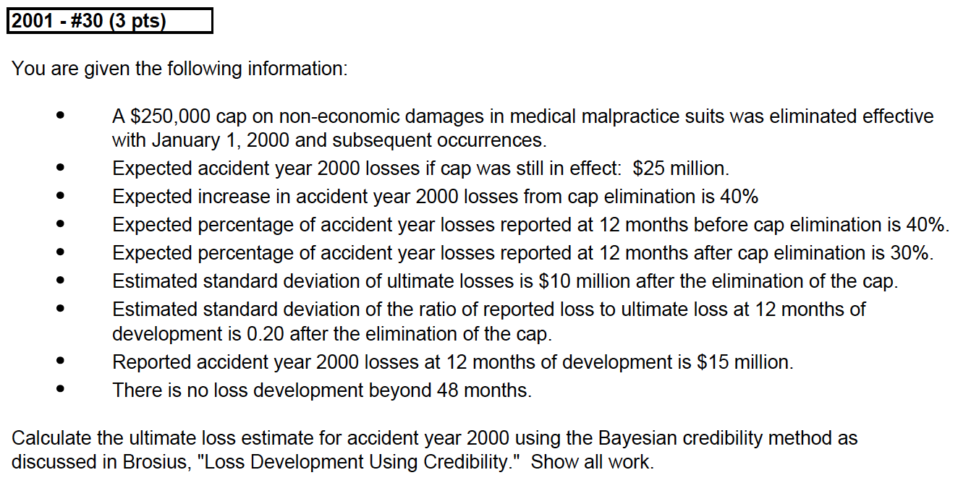Screen dimensions: 958x483
Task: Click the "2001 - #30 (3 pts)" heading box
Action: pos(109,21)
